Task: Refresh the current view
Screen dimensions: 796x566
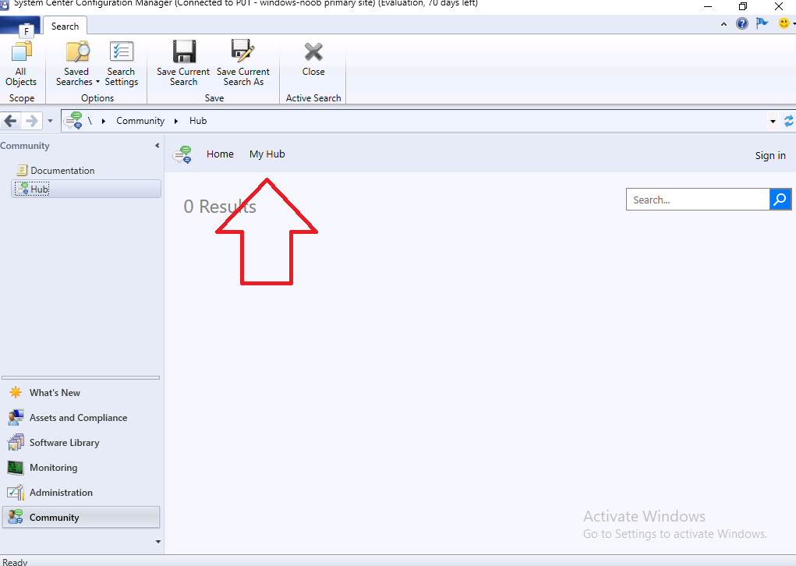Action: coord(788,121)
